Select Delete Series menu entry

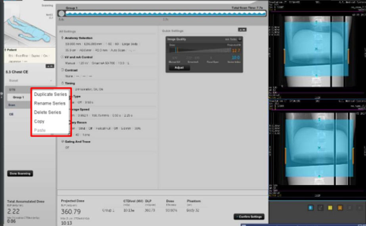tap(48, 112)
